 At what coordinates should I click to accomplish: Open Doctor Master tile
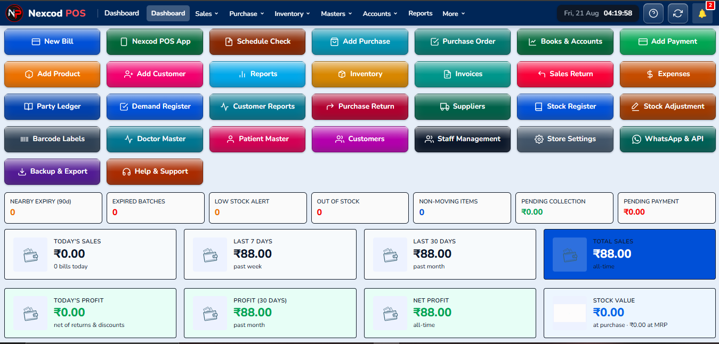[x=155, y=139]
